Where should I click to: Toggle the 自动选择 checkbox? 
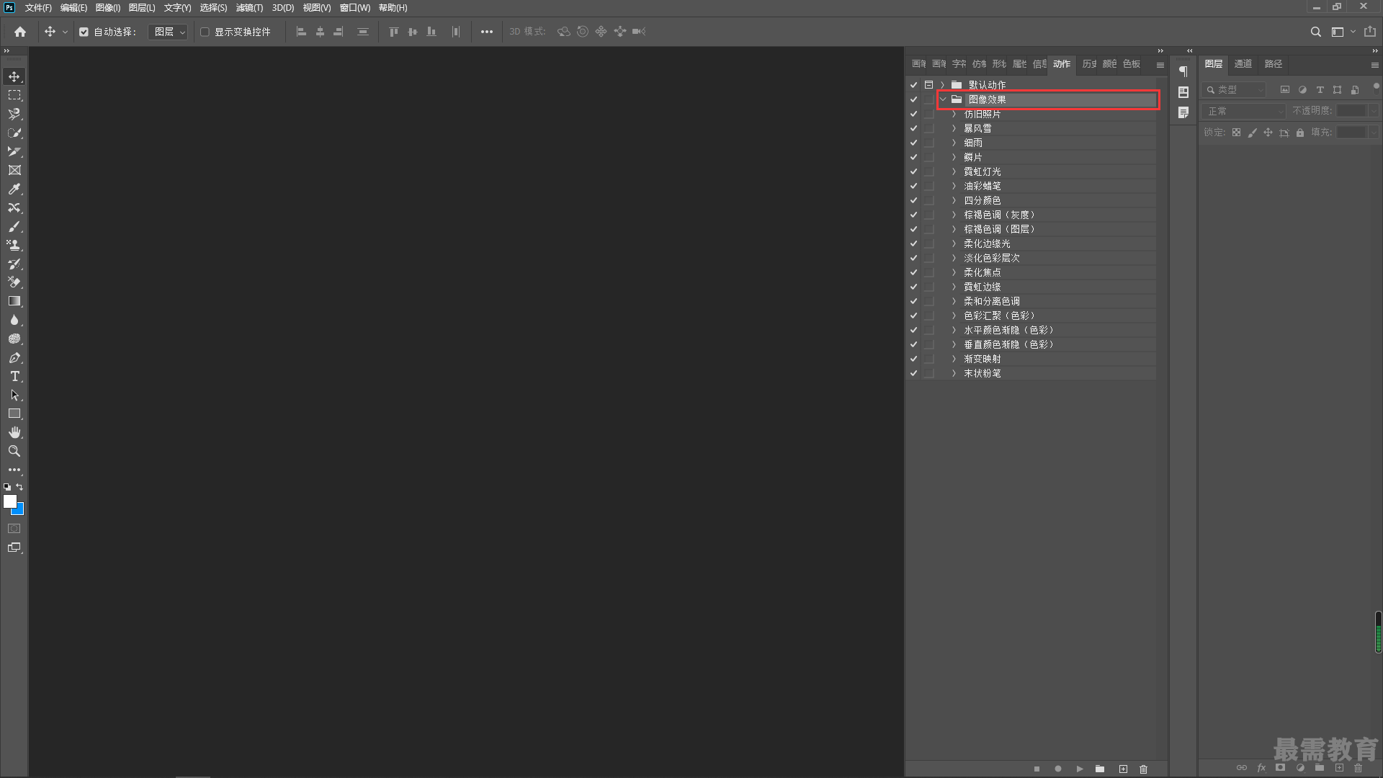click(84, 32)
